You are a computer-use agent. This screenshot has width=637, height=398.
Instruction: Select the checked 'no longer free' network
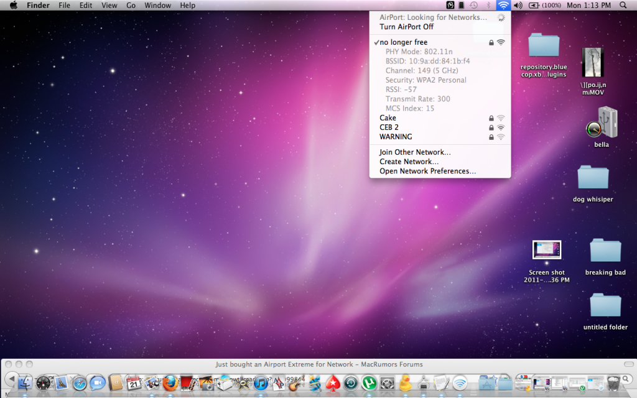pos(440,42)
